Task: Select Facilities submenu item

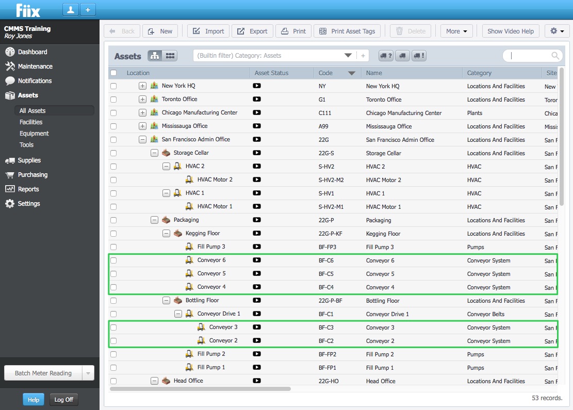Action: pos(31,122)
